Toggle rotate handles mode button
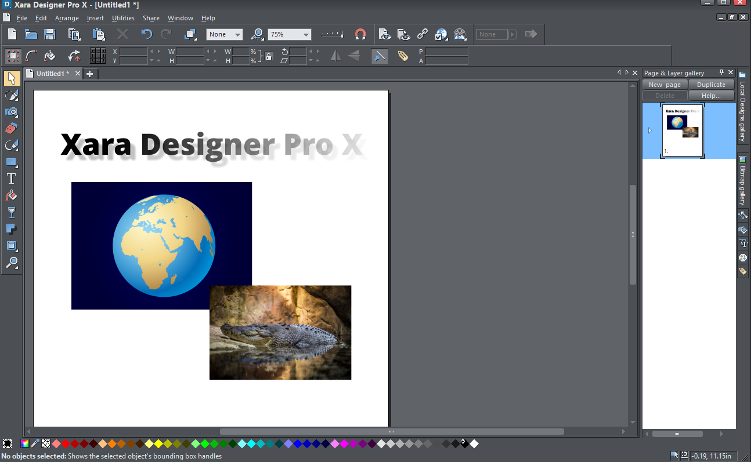751x462 pixels. [x=74, y=56]
